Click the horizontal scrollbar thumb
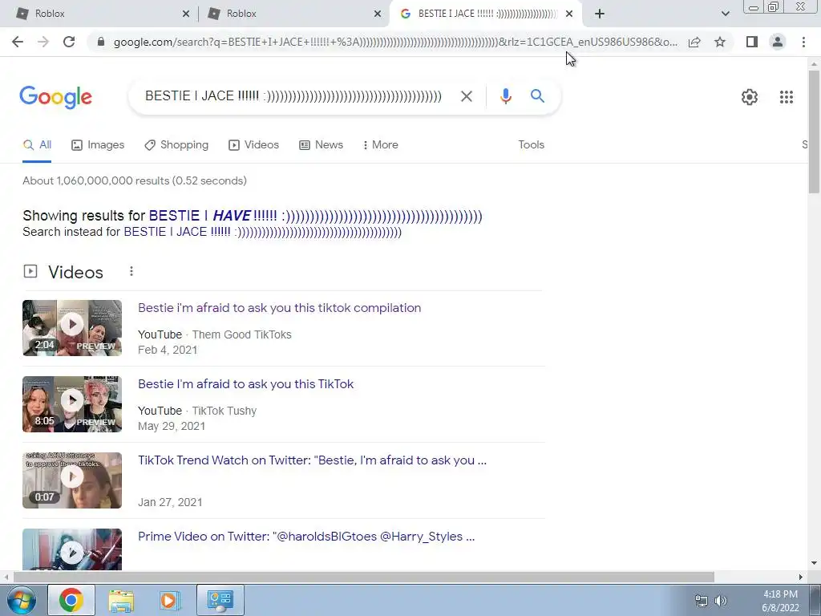This screenshot has width=821, height=616. coord(364,577)
